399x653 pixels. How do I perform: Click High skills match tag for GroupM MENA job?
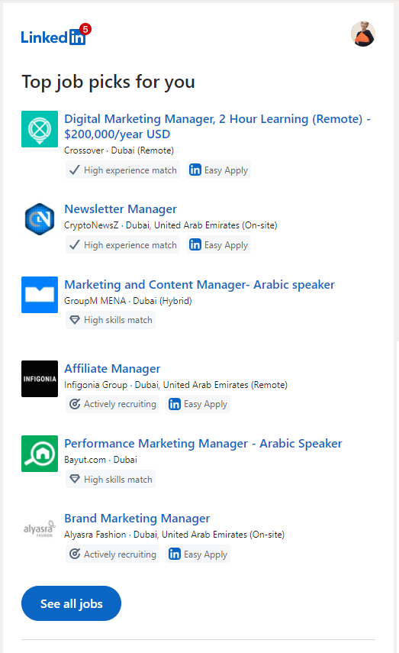pos(111,320)
